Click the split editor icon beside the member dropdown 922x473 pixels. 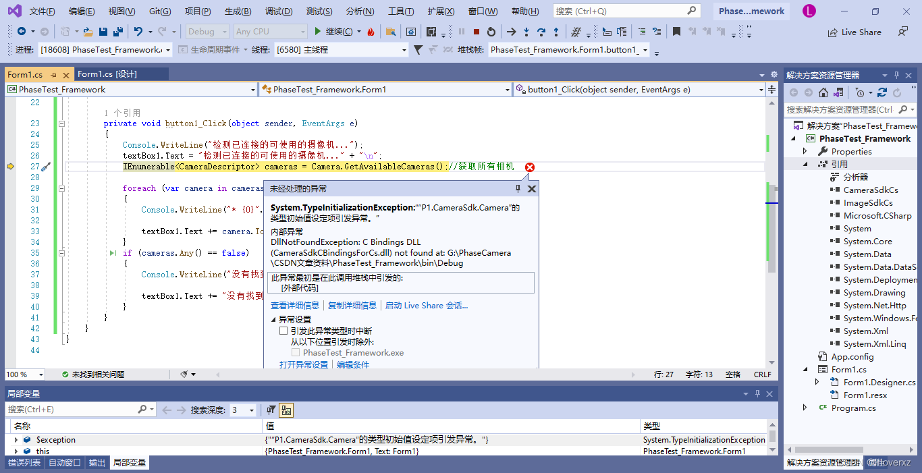pyautogui.click(x=771, y=89)
